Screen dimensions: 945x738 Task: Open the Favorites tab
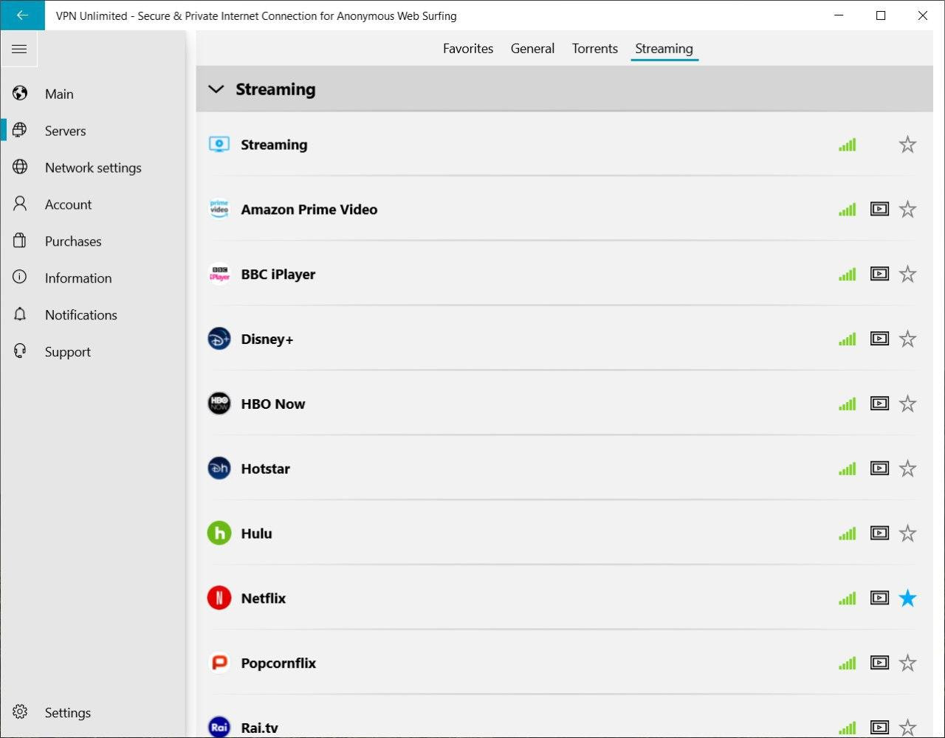click(467, 49)
